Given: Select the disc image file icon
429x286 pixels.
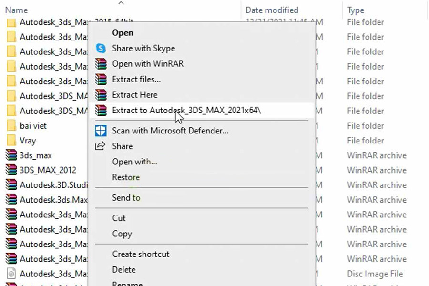Looking at the screenshot, I should click(x=11, y=274).
